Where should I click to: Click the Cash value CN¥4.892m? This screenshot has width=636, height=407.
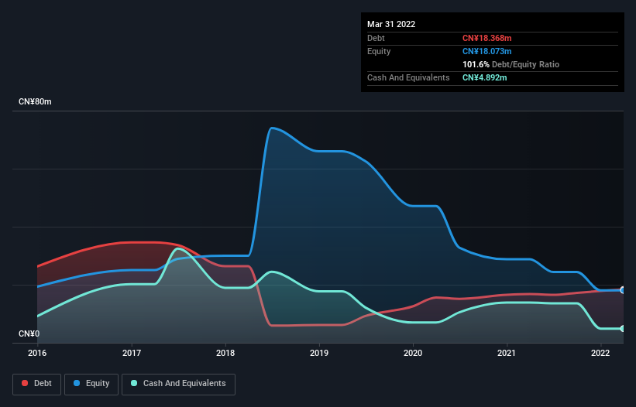pyautogui.click(x=484, y=77)
